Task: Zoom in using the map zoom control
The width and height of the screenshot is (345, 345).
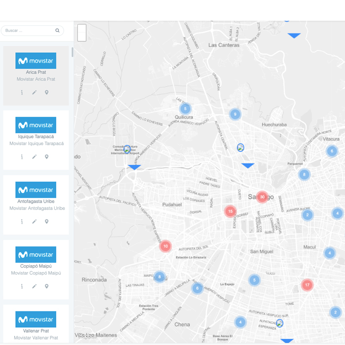Action: [x=82, y=29]
